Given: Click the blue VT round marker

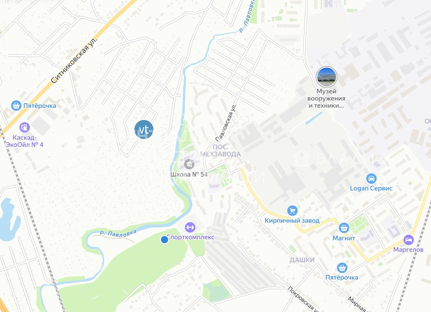Looking at the screenshot, I should 144,129.
